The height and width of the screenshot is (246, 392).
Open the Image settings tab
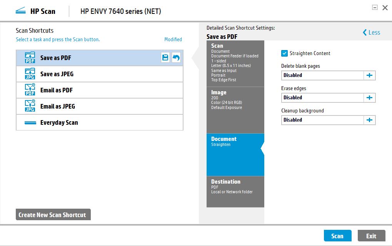[x=235, y=110]
